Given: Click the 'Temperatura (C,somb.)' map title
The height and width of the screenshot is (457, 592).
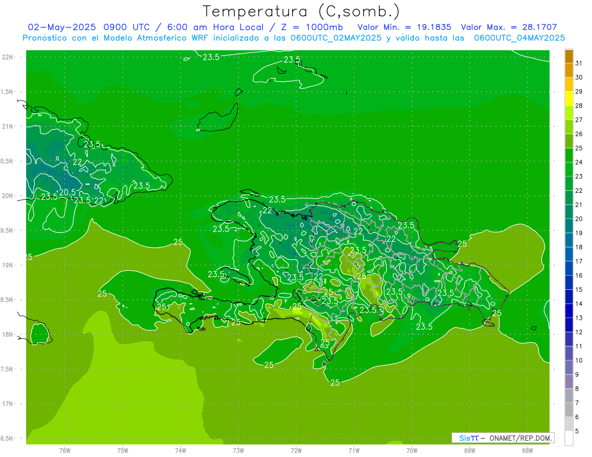Looking at the screenshot, I should [x=301, y=11].
